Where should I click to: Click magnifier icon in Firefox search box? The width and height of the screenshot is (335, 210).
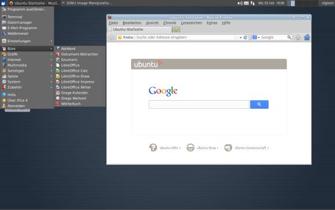[289, 37]
